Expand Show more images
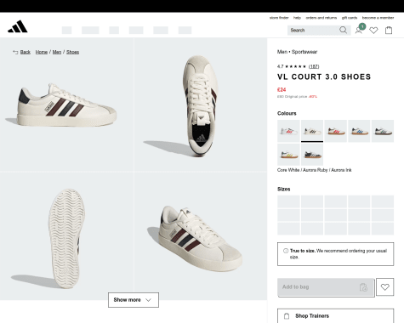This screenshot has width=404, height=323. [134, 300]
